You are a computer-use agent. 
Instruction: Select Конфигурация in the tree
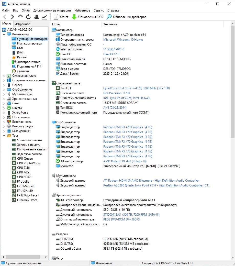pyautogui.click(x=23, y=126)
